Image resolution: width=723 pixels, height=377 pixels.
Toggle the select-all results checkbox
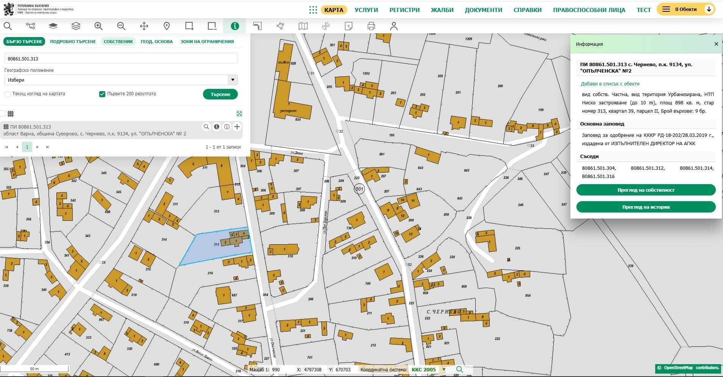pyautogui.click(x=3, y=113)
